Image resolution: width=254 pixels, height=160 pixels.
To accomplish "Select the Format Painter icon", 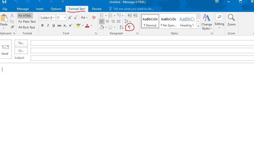I will (12, 27).
